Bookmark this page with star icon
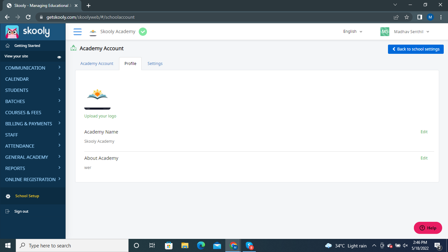Image resolution: width=448 pixels, height=252 pixels. tap(407, 17)
